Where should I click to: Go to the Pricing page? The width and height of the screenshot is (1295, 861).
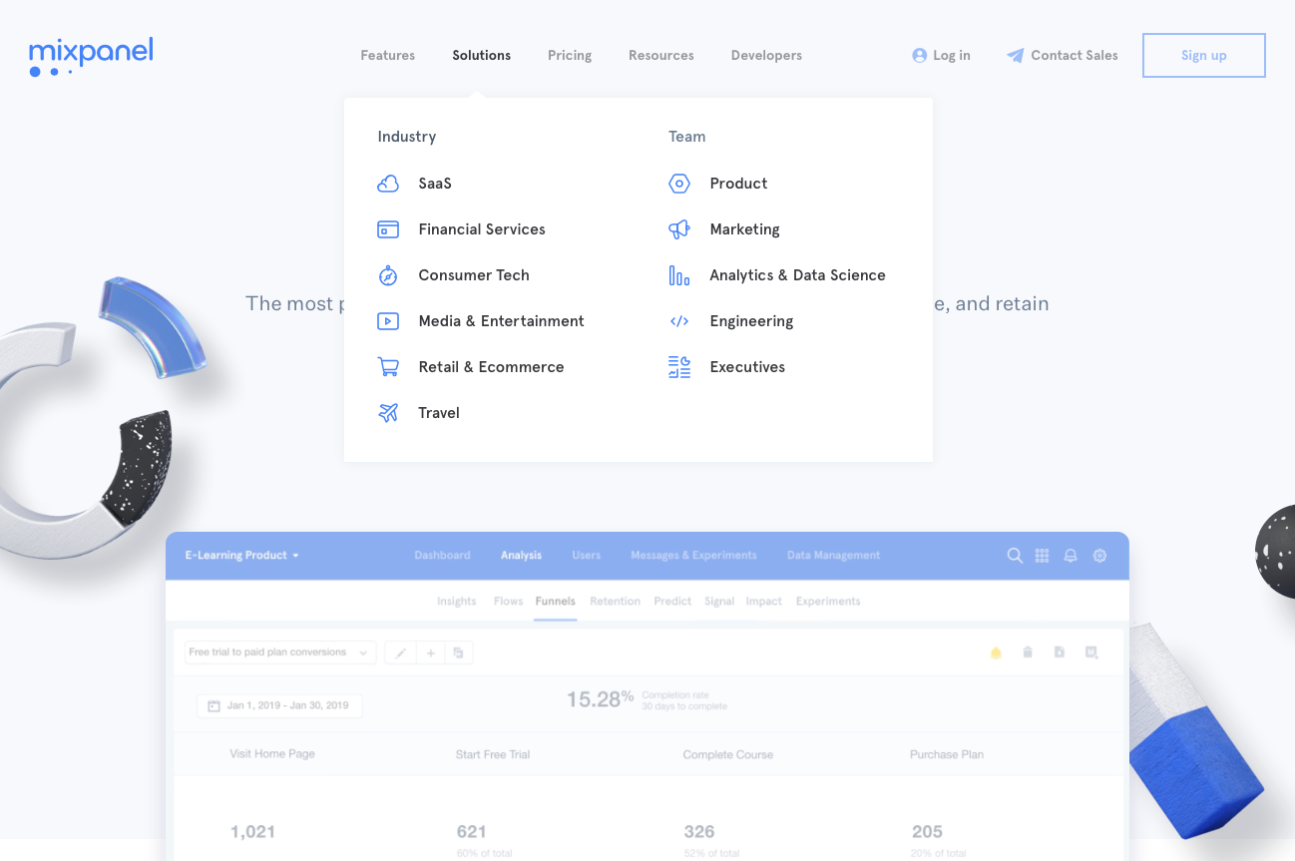click(x=570, y=56)
